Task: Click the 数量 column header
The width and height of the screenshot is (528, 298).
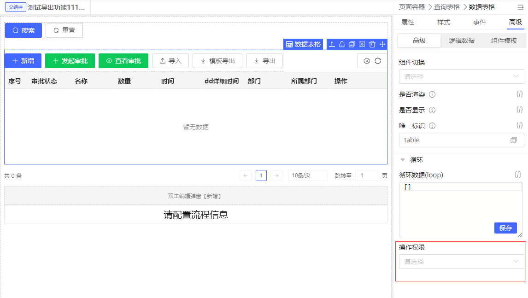Action: 124,81
